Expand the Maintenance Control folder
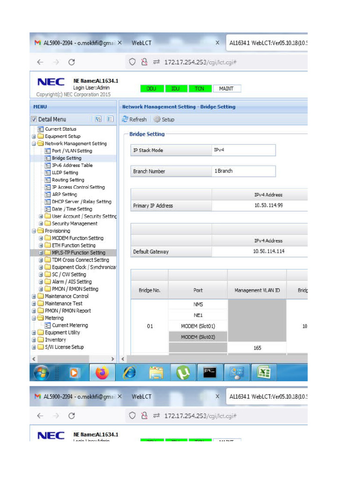This screenshot has height=479, width=359. (34, 296)
